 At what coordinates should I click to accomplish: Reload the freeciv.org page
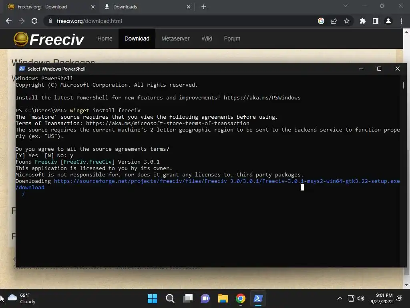pyautogui.click(x=34, y=21)
